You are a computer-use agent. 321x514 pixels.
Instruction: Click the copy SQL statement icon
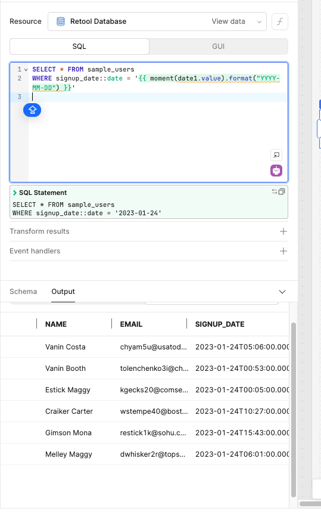282,192
